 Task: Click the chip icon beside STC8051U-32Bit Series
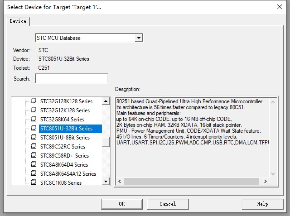34,128
